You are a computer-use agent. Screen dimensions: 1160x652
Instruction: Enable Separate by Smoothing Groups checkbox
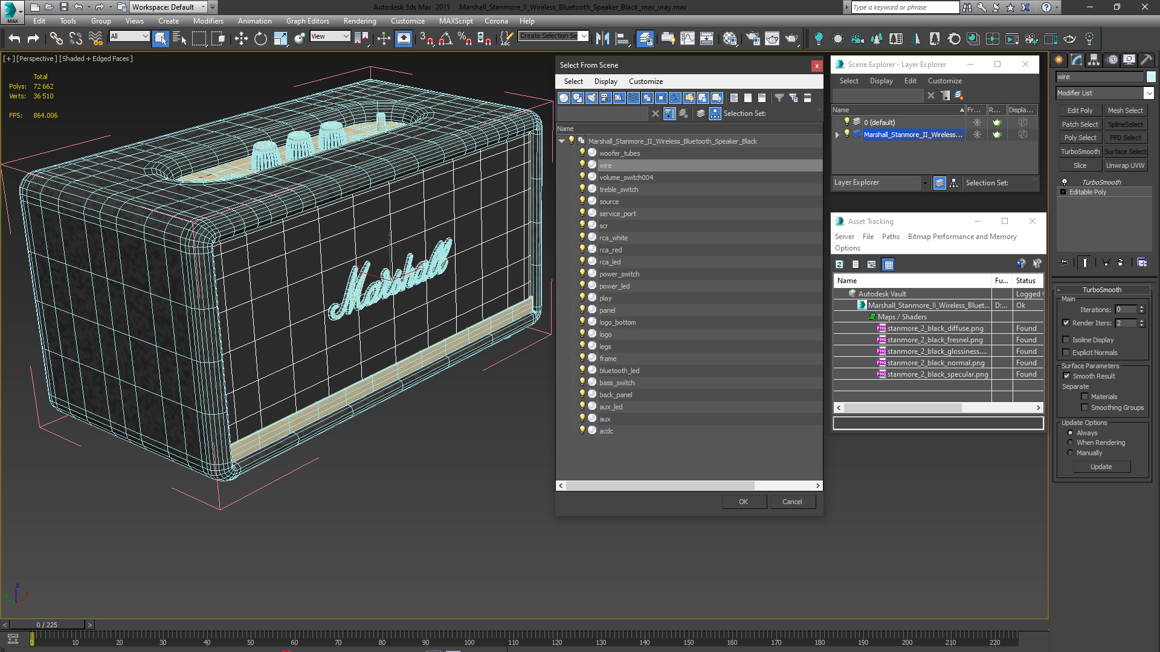[1085, 407]
